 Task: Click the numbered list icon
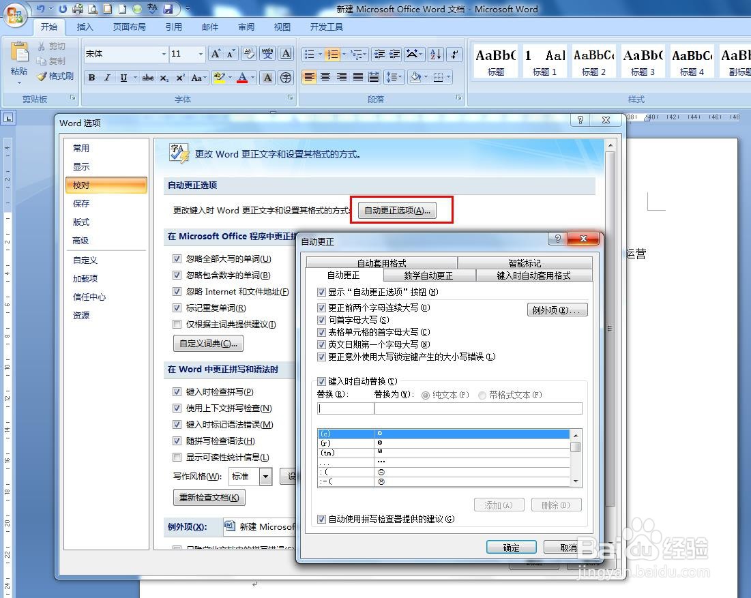coord(332,54)
